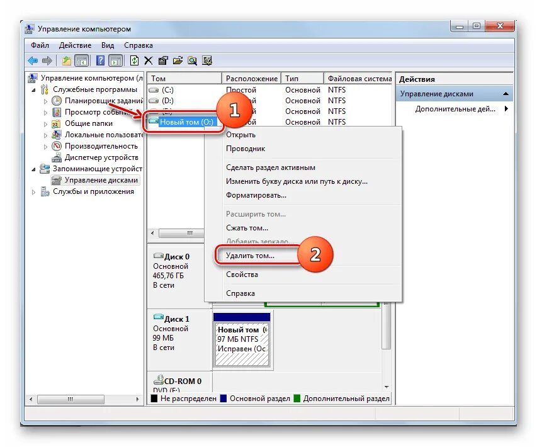Choose Удалить том... from context menu
This screenshot has height=447, width=537.
250,256
